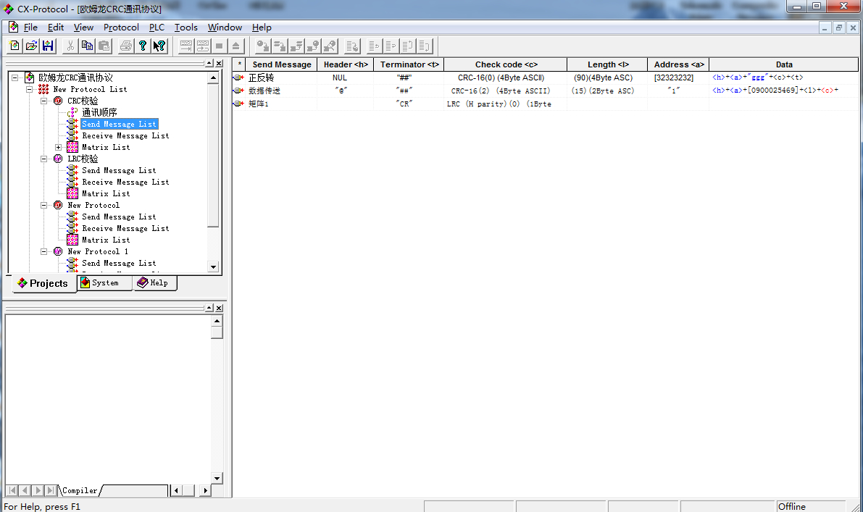This screenshot has height=512, width=863.
Task: Click the Open file toolbar icon
Action: [31, 46]
